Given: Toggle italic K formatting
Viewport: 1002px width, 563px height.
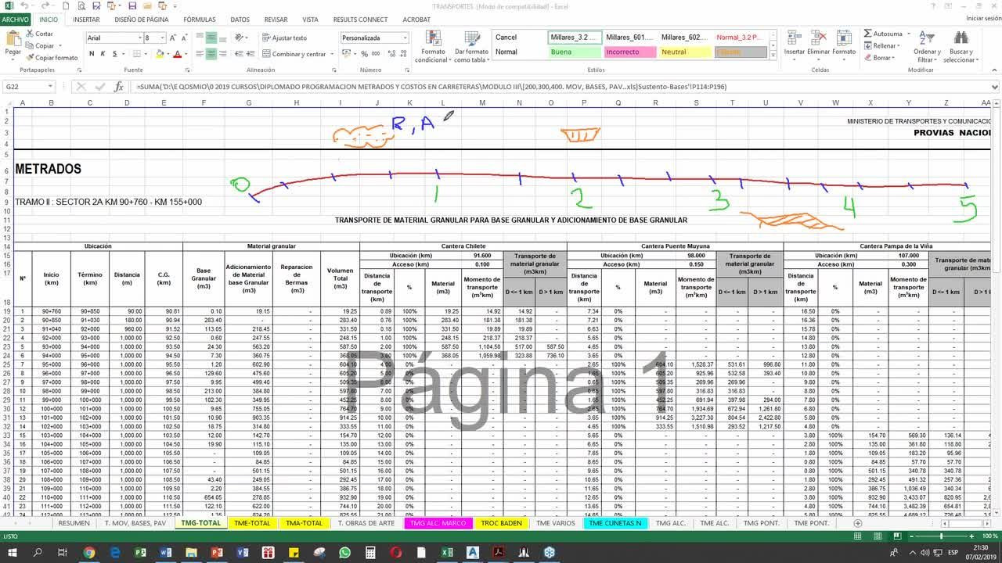Looking at the screenshot, I should point(103,54).
